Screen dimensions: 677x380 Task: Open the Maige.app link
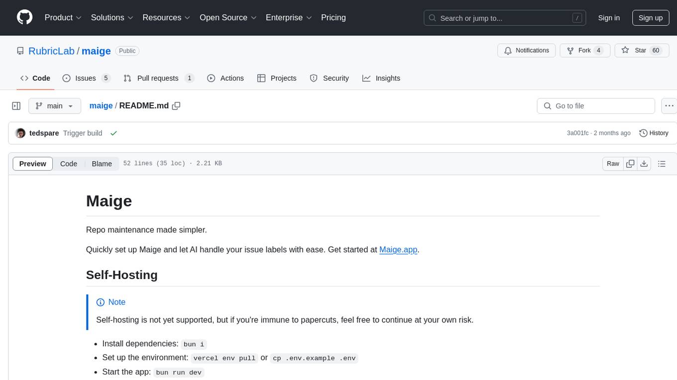point(398,250)
